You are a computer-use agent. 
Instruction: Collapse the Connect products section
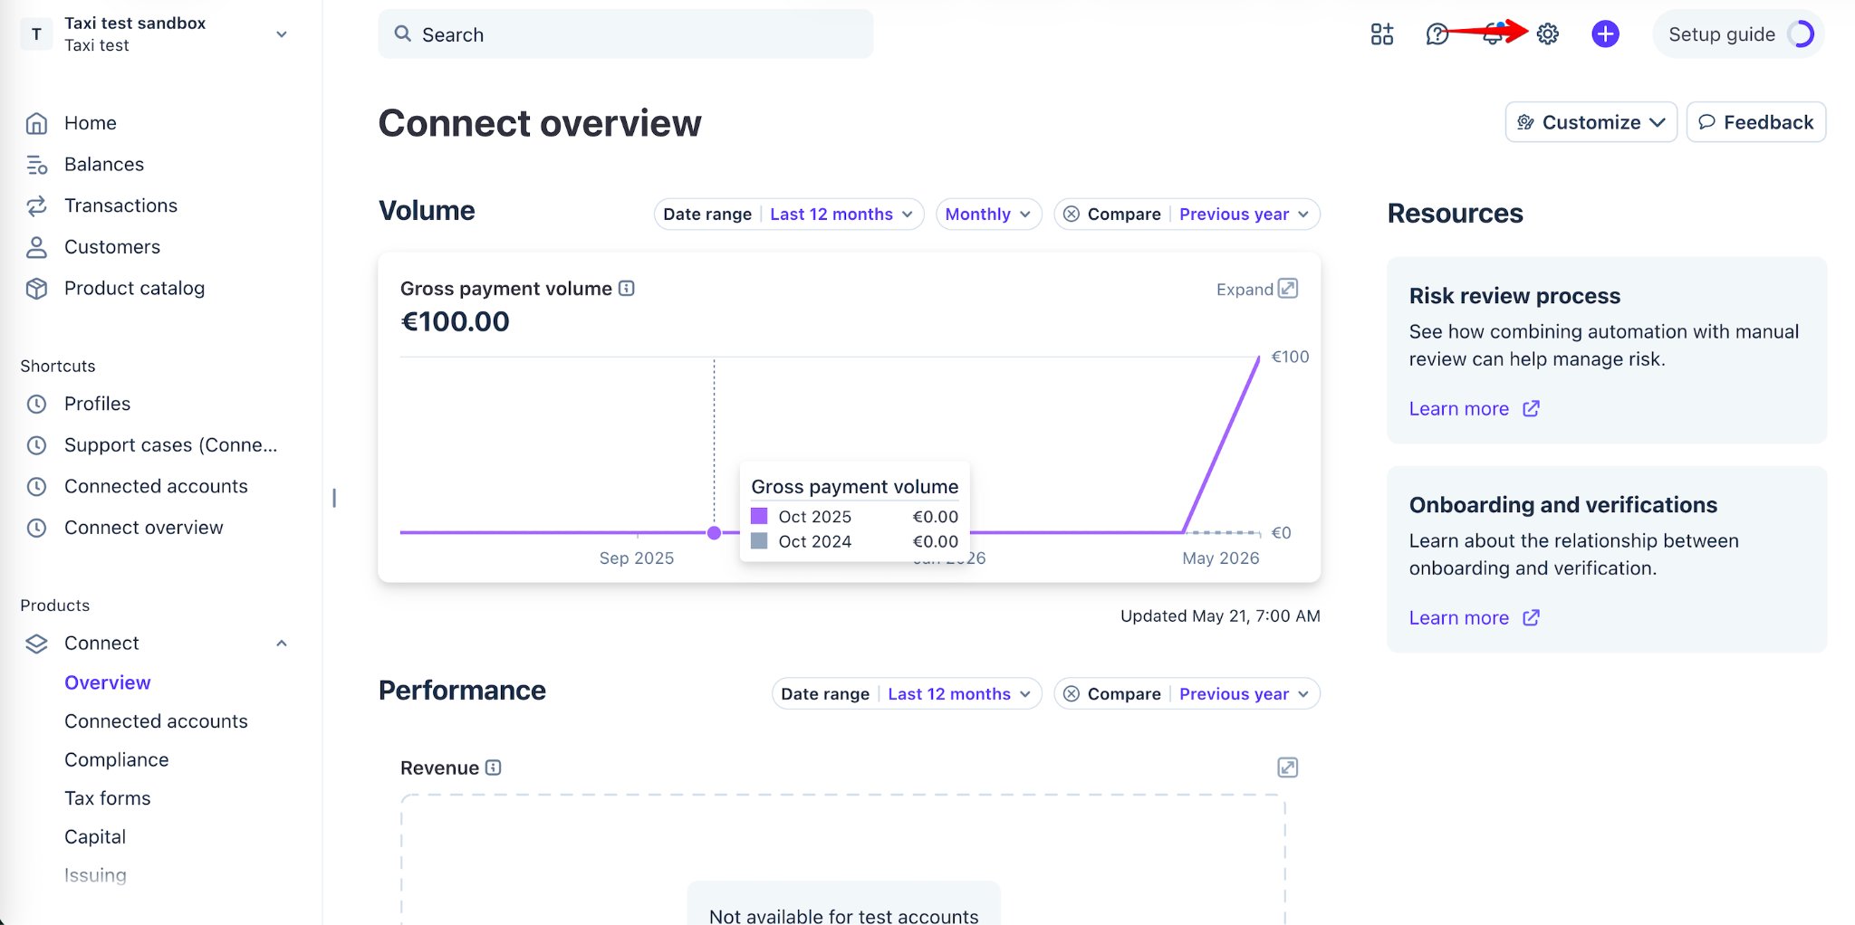282,644
